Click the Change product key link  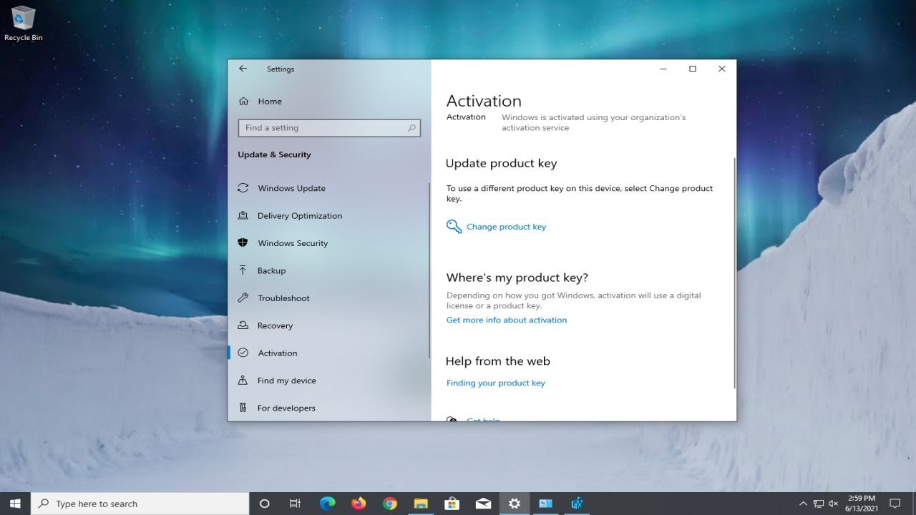point(506,227)
